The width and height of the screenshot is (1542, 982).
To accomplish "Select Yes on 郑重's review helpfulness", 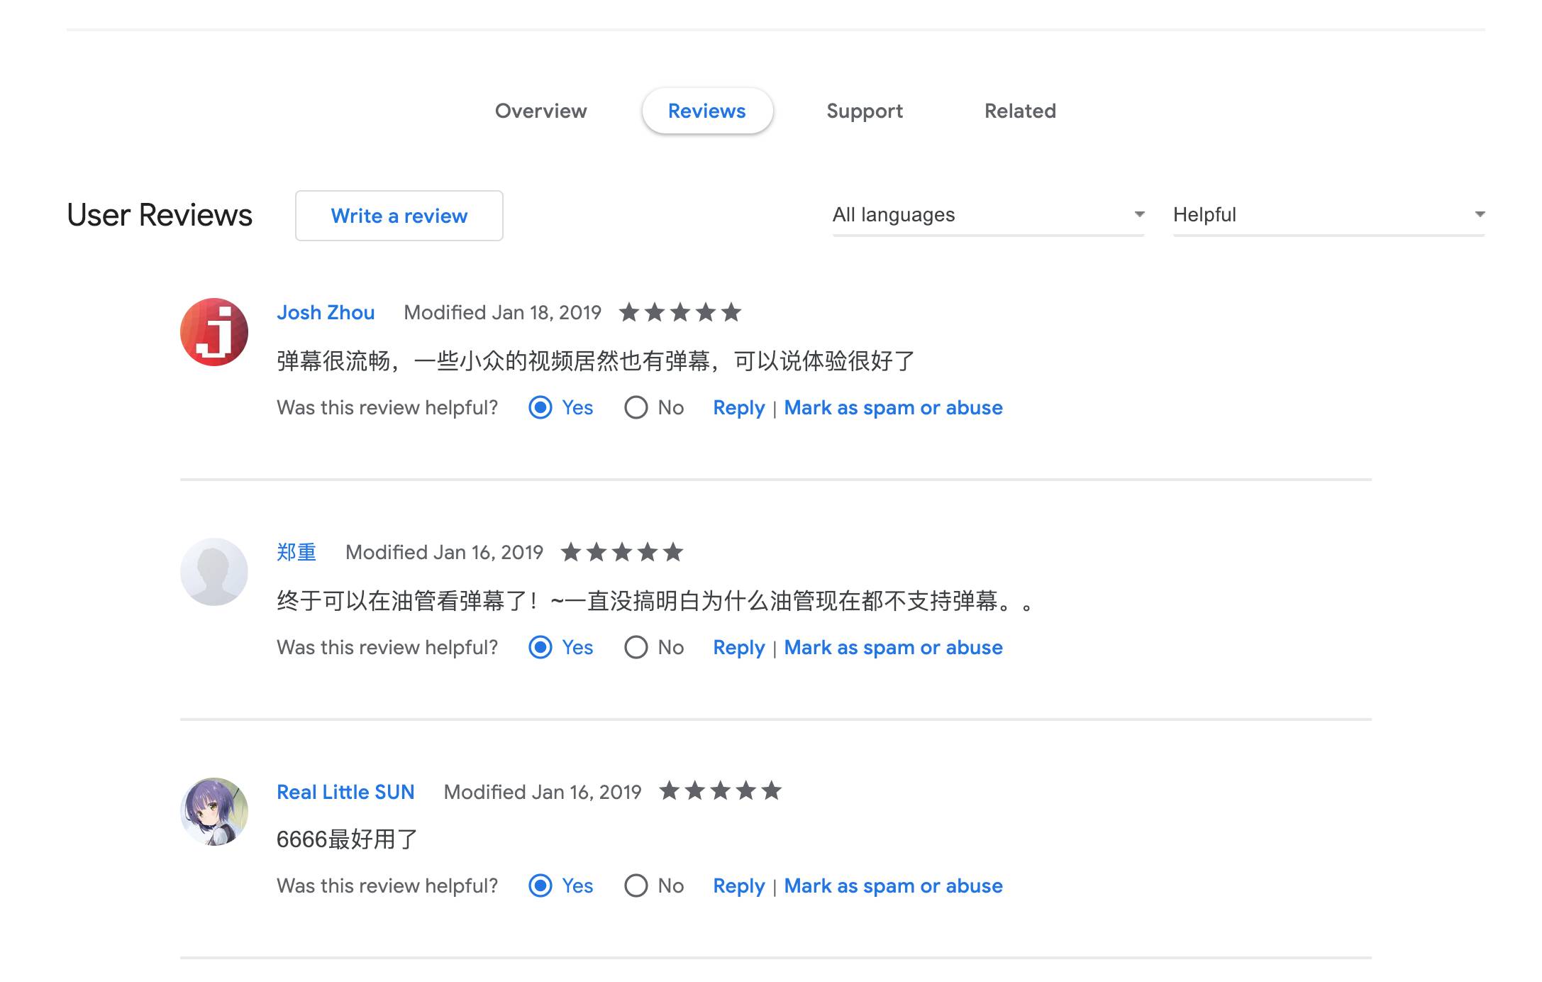I will [540, 647].
